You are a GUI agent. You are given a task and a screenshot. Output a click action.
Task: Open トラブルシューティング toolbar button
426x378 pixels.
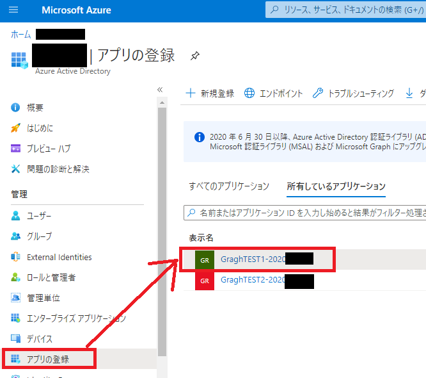pyautogui.click(x=353, y=94)
